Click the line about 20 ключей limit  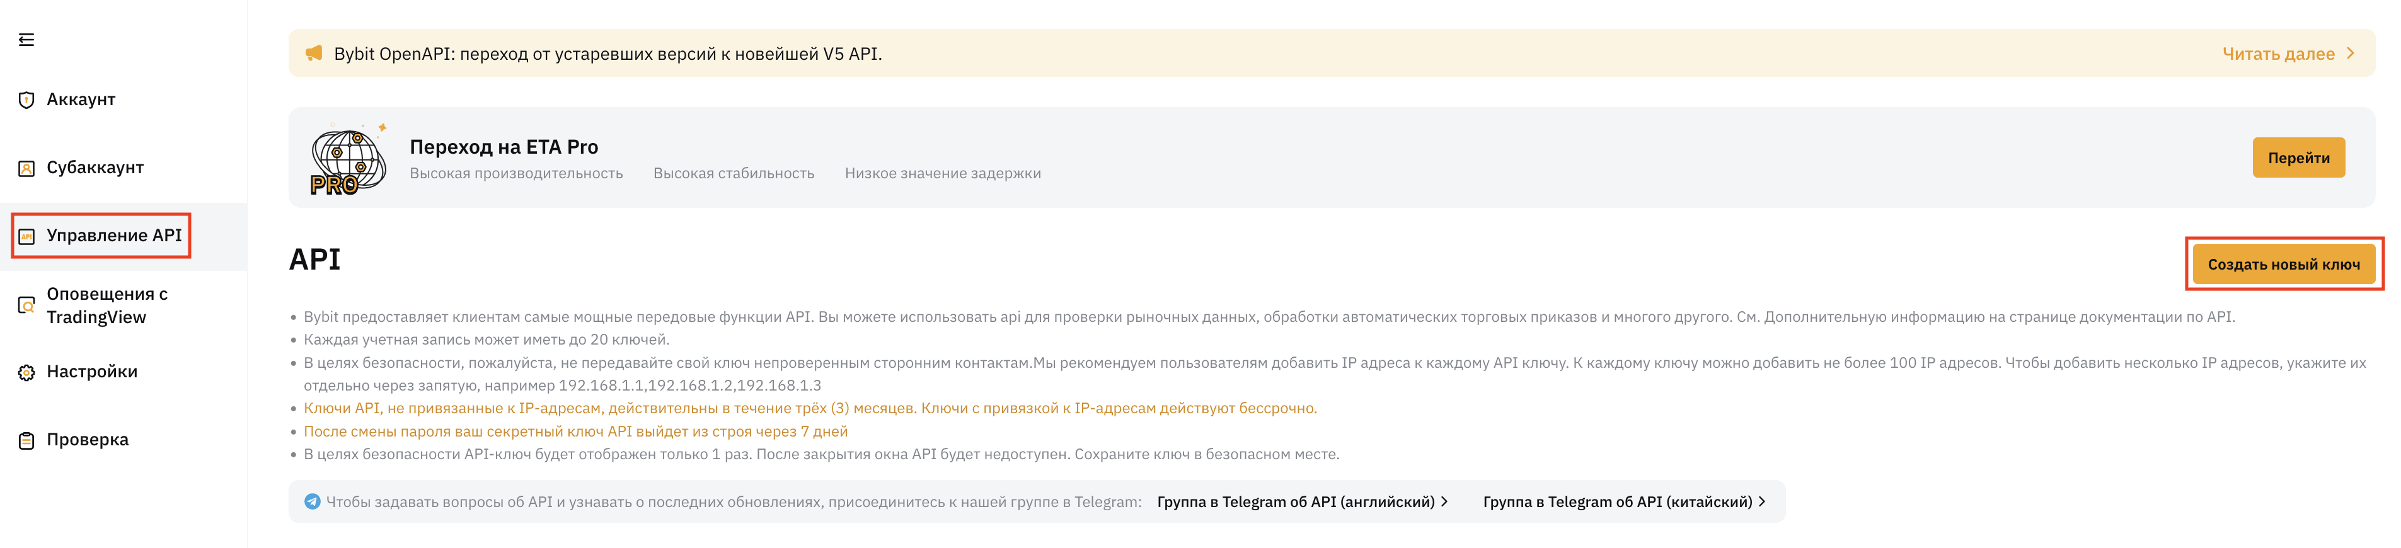[x=487, y=340]
